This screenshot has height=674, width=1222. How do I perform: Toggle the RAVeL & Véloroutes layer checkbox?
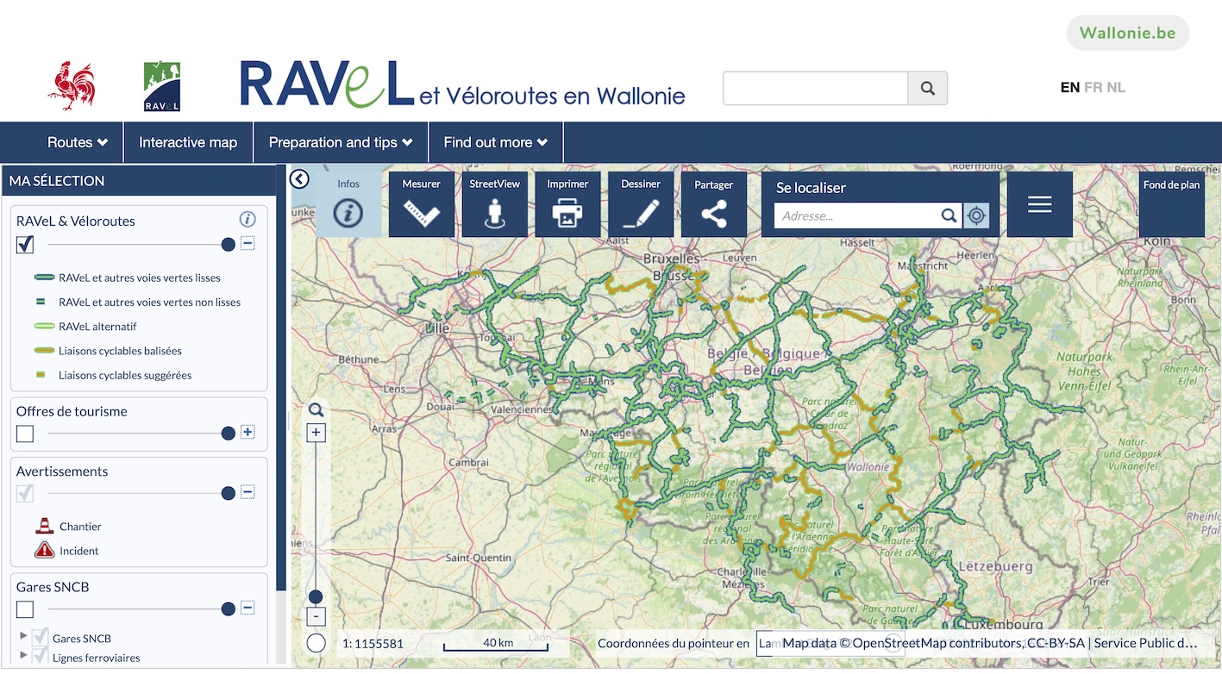click(25, 245)
